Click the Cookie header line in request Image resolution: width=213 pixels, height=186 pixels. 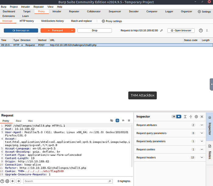pyautogui.click(x=34, y=171)
